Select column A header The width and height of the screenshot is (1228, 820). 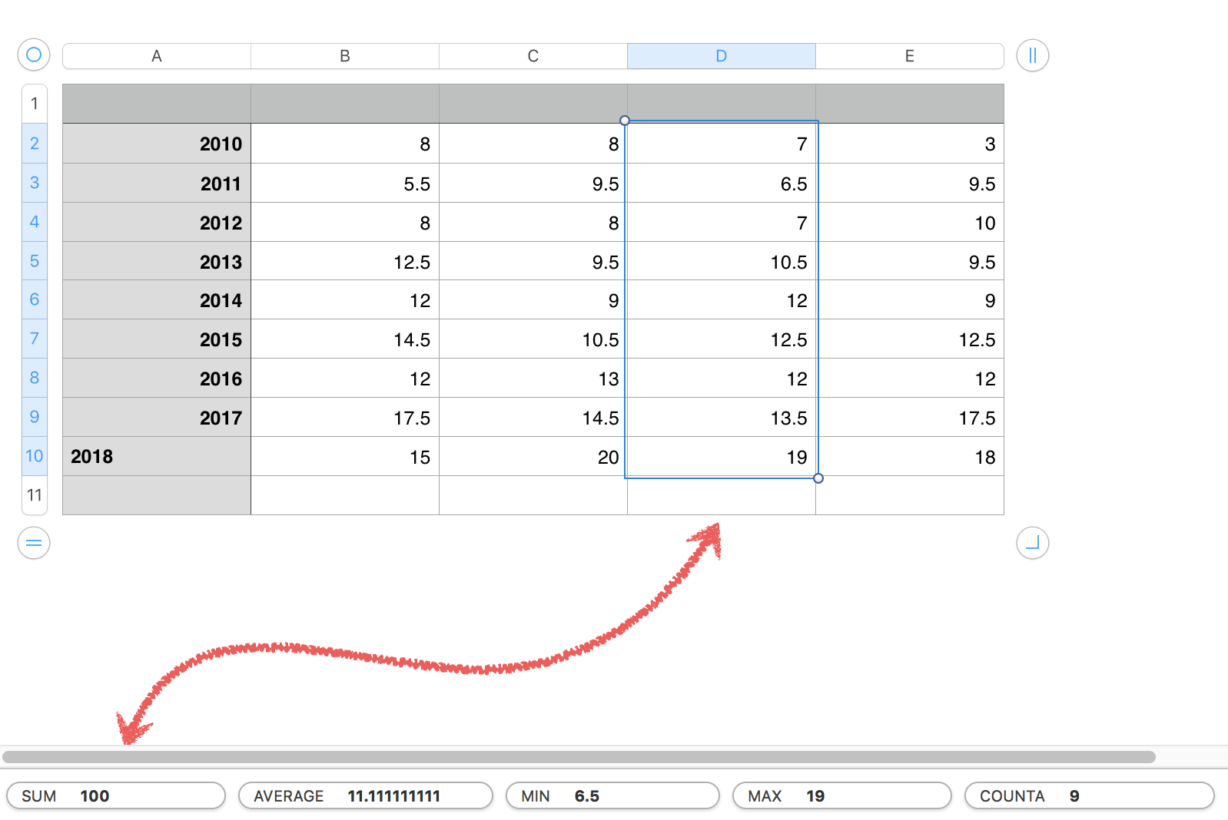point(157,56)
